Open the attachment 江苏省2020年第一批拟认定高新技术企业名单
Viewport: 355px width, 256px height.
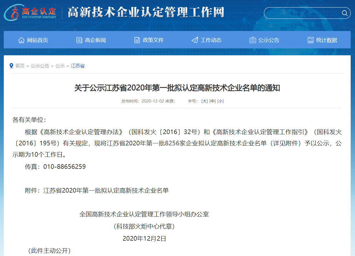click(106, 191)
